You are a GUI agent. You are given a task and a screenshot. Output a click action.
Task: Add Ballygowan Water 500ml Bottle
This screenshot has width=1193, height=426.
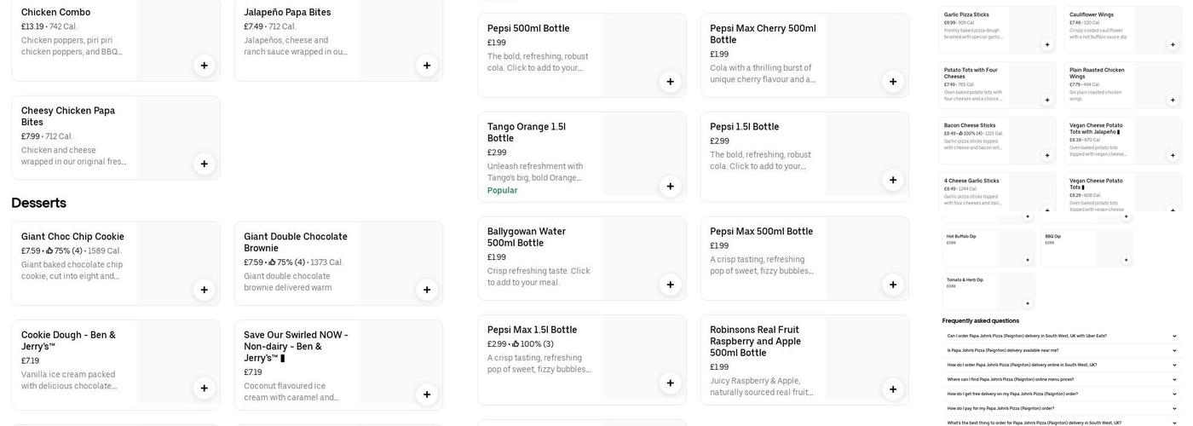pyautogui.click(x=670, y=285)
